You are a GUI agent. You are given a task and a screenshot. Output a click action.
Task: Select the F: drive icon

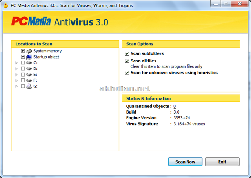(x=29, y=80)
